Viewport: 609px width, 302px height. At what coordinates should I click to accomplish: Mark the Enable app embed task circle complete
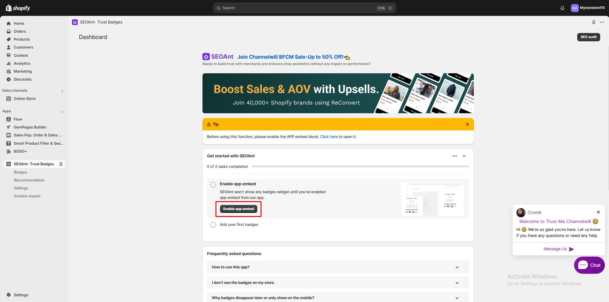tap(213, 184)
